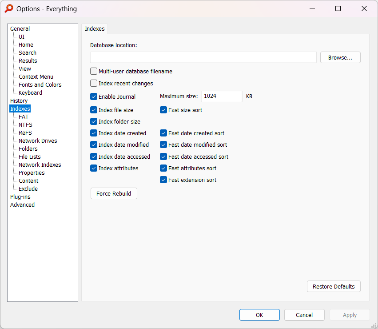378x329 pixels.
Task: Toggle Index date accessed checkbox
Action: point(94,156)
